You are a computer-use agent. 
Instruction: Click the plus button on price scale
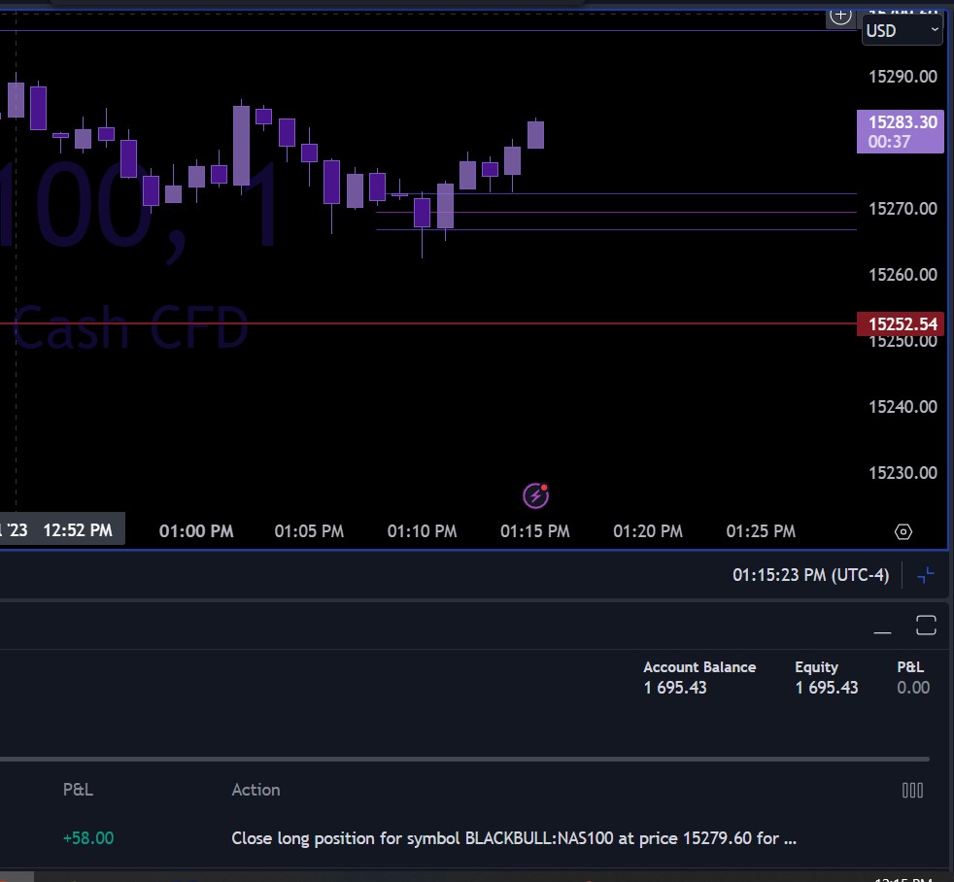point(841,17)
